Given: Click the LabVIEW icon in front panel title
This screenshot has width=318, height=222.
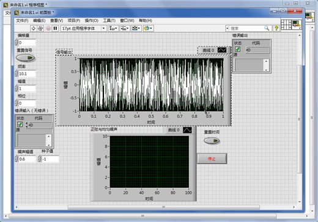Looking at the screenshot, I should (17, 13).
